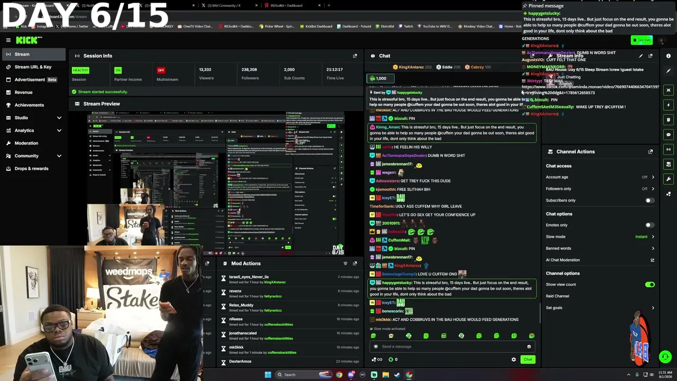Open Banned words list chevron
This screenshot has width=677, height=381.
[x=653, y=248]
